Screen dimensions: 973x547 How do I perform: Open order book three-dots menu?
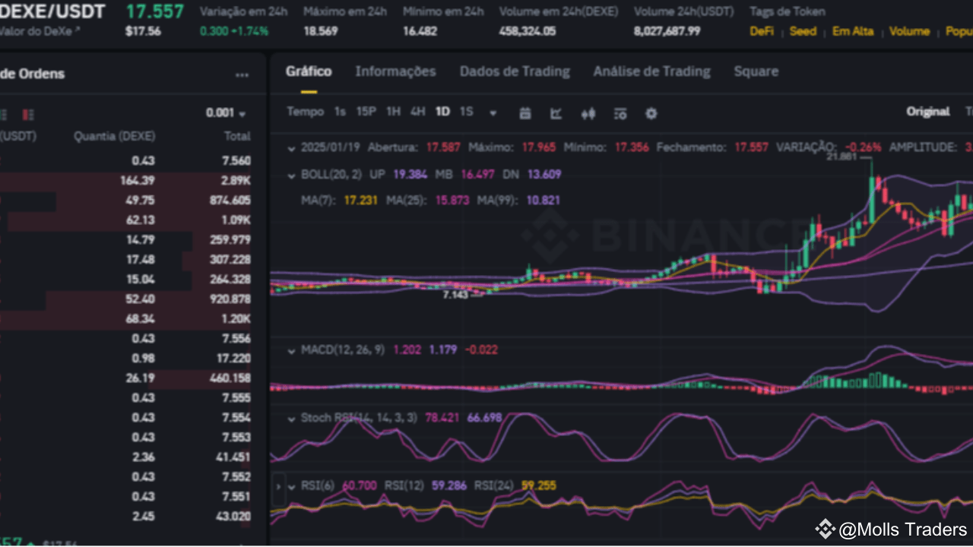(242, 74)
